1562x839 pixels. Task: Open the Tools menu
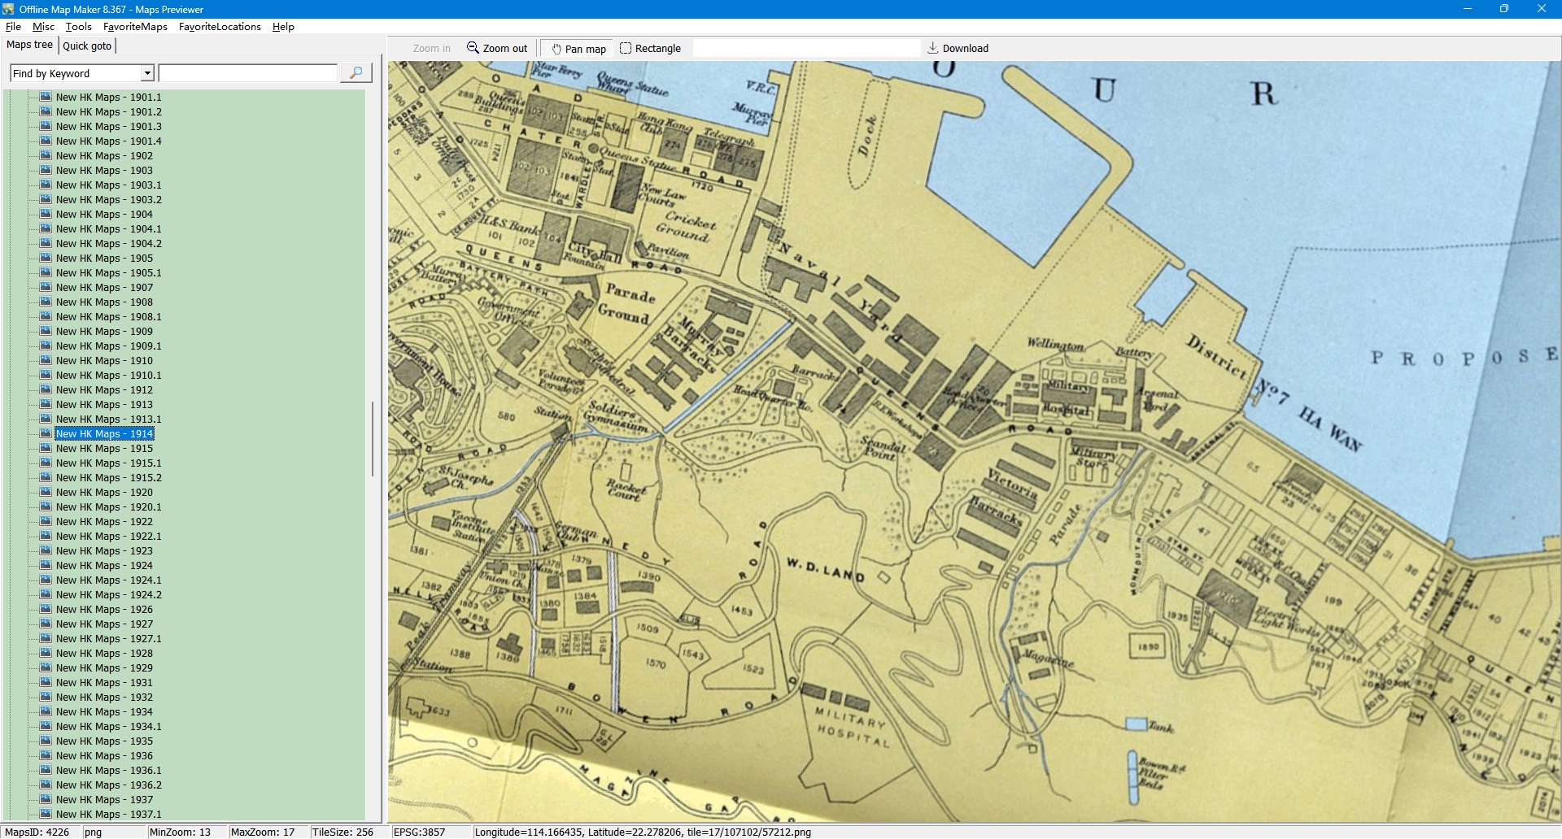(x=79, y=27)
